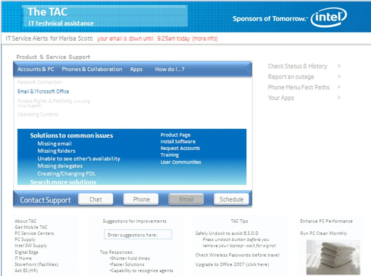Click the Intel SW Supply link
Viewport: 371px width, 276px height.
tap(31, 246)
